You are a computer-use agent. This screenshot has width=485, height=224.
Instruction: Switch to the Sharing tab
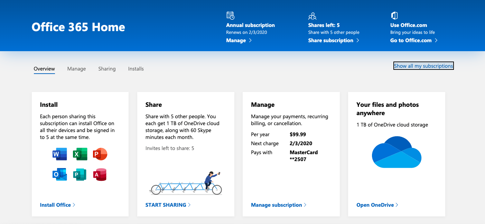pos(107,69)
